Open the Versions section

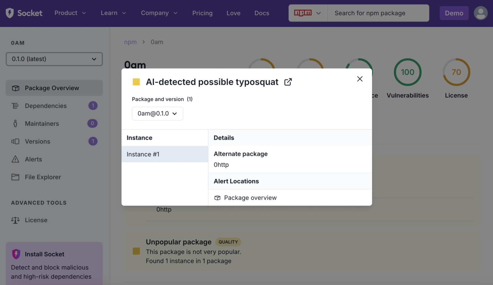pos(54,141)
